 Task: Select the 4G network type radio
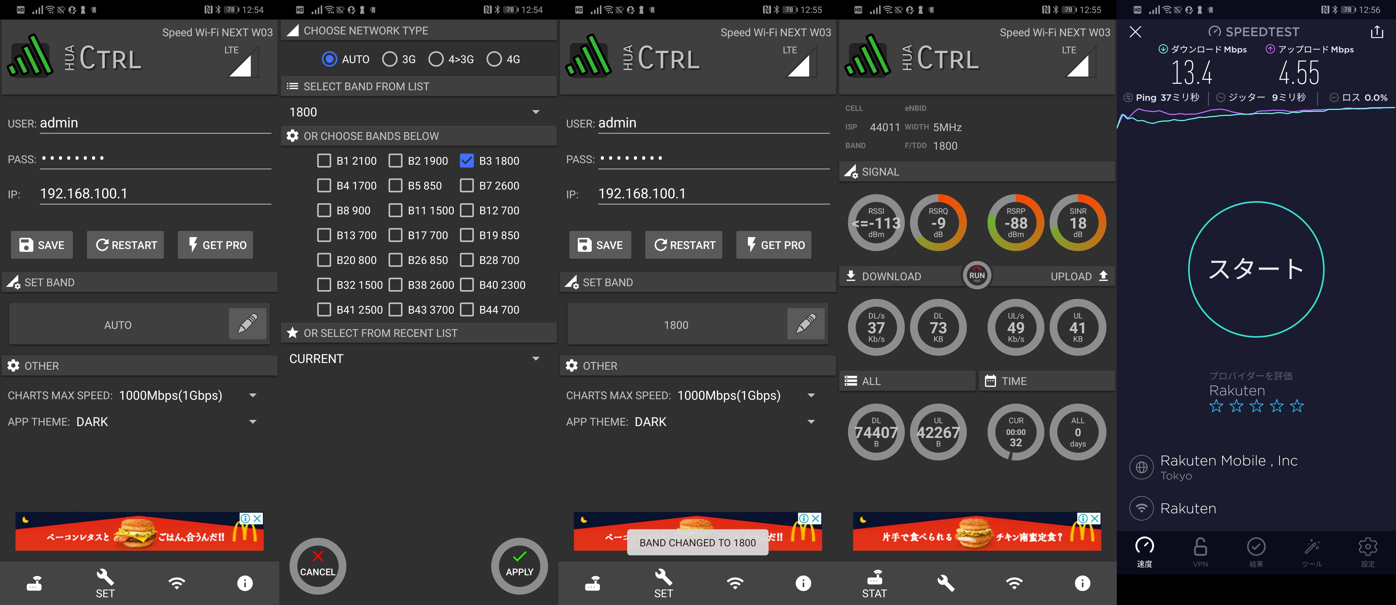(x=494, y=59)
